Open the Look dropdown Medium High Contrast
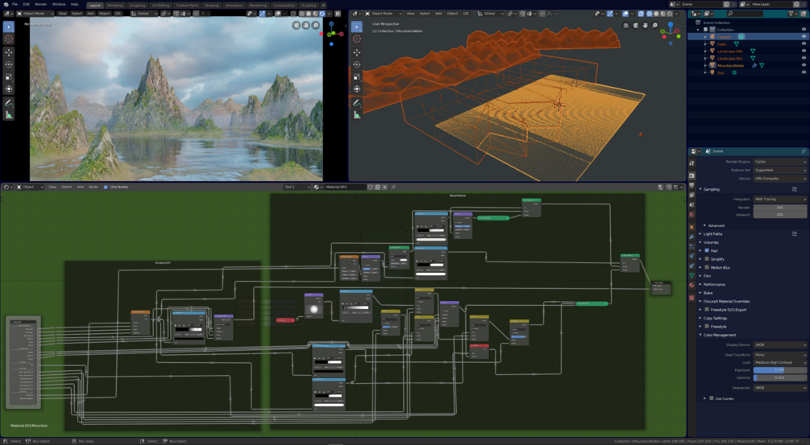The width and height of the screenshot is (810, 445). [779, 362]
